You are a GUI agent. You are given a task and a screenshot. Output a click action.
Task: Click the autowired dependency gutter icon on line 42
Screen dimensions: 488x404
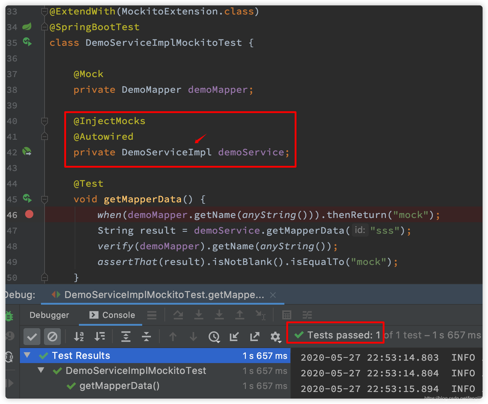click(x=27, y=151)
